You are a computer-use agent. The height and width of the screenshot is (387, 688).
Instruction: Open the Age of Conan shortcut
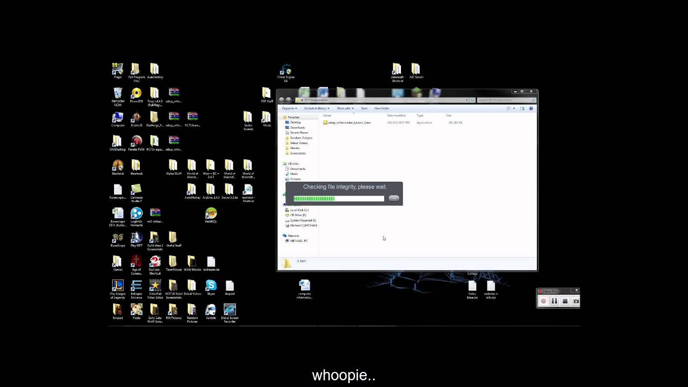click(x=137, y=264)
